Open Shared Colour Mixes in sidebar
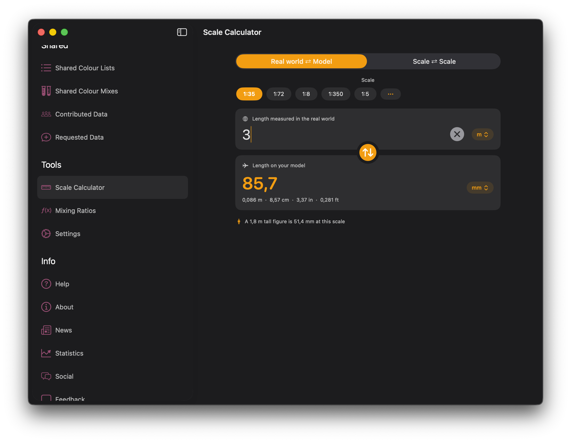571x442 pixels. coord(112,91)
